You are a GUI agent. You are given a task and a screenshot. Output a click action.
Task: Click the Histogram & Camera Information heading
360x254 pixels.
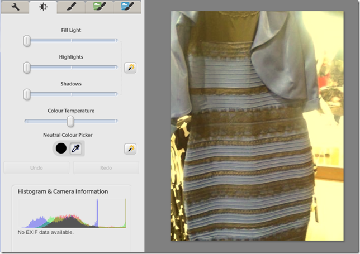coord(63,191)
